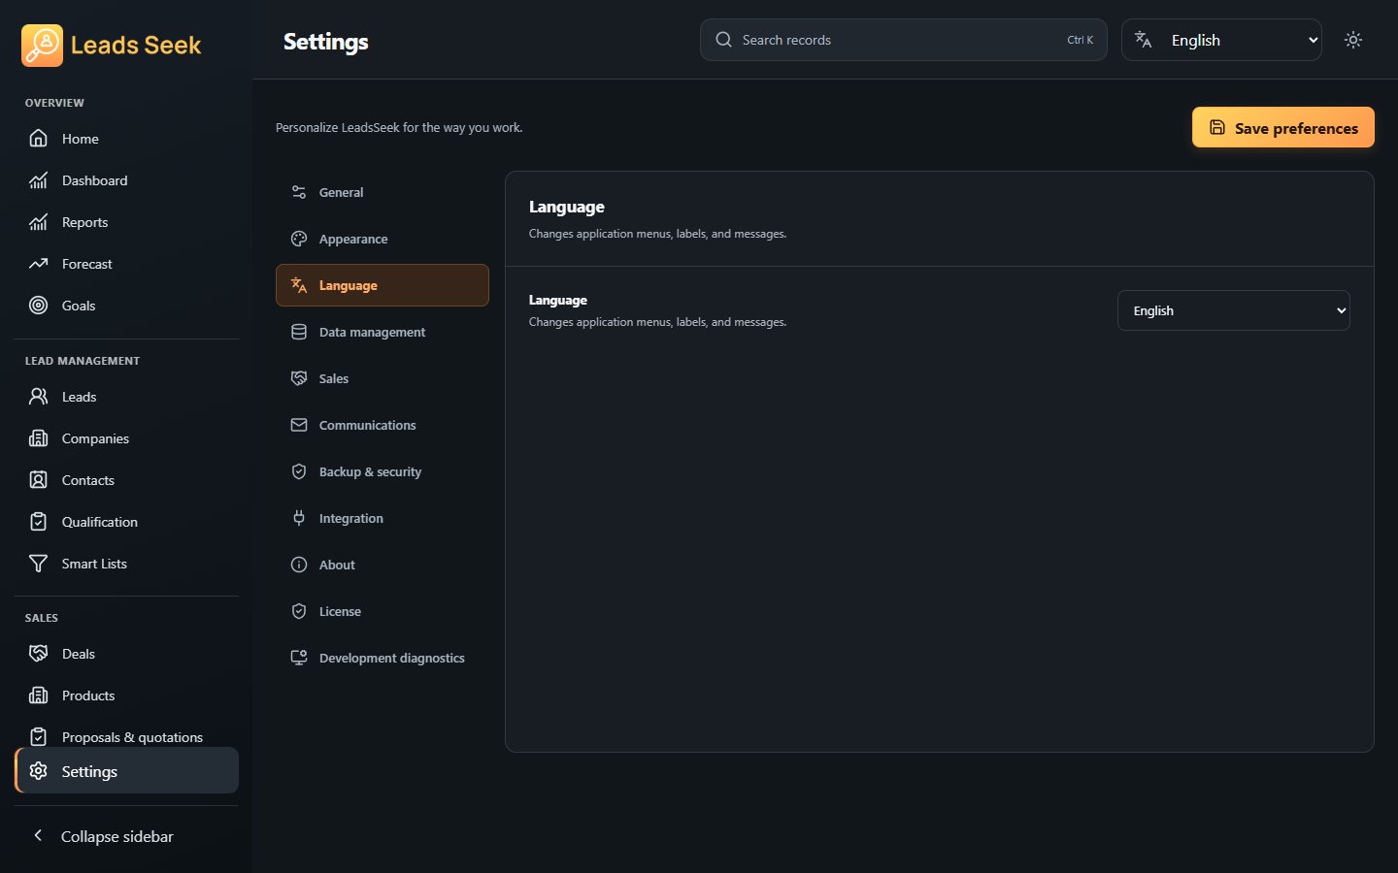Click the Products building icon
Screen dimensions: 1398x873
[39, 695]
